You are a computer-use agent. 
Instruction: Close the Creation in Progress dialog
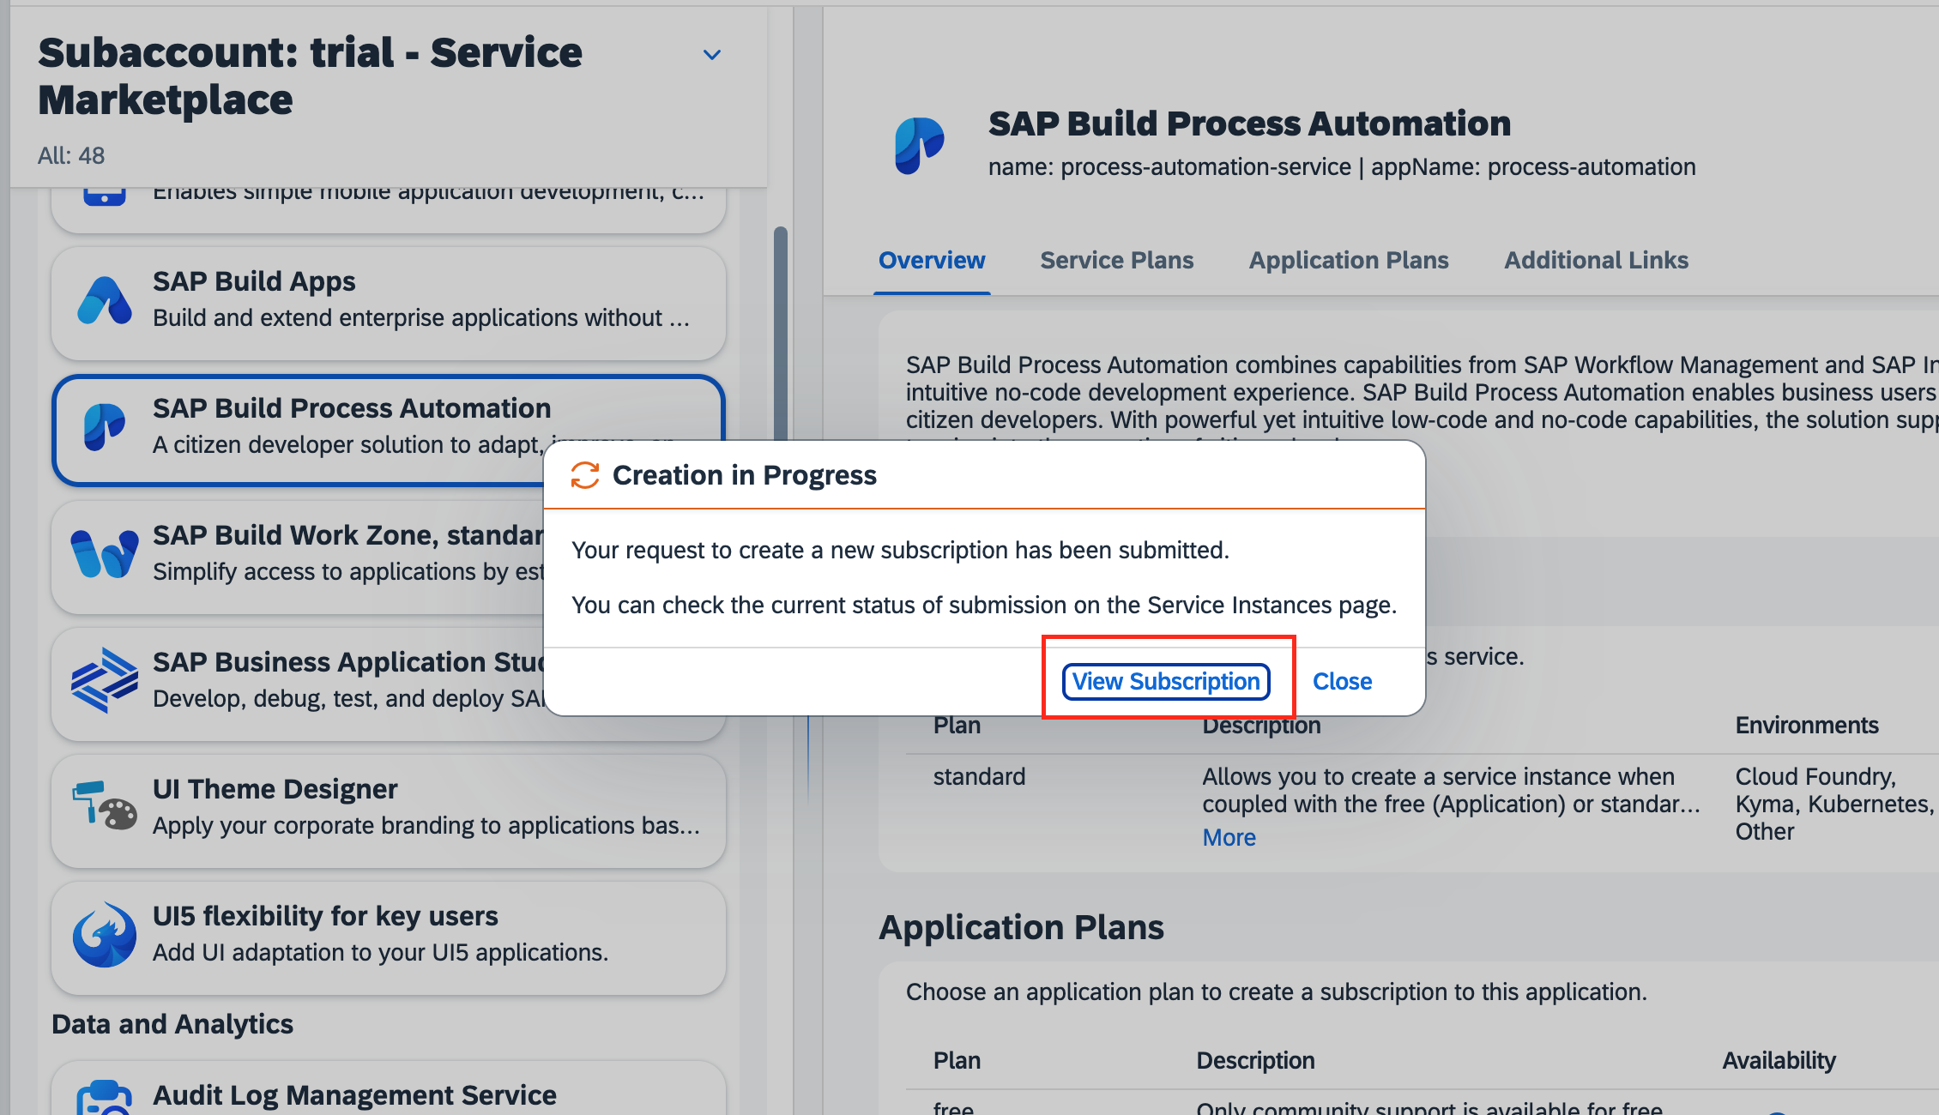point(1341,681)
